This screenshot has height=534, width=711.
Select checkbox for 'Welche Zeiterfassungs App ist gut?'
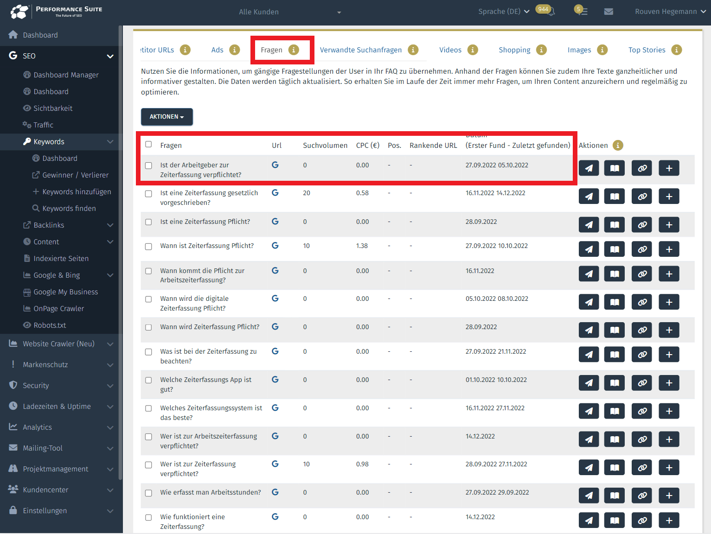click(148, 380)
